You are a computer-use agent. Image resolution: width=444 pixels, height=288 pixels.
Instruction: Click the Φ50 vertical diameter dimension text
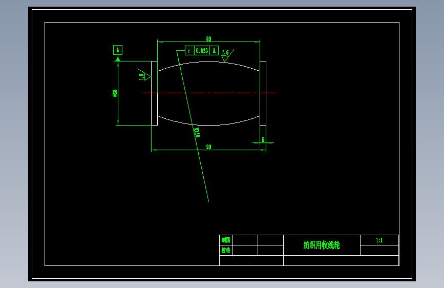pyautogui.click(x=115, y=93)
